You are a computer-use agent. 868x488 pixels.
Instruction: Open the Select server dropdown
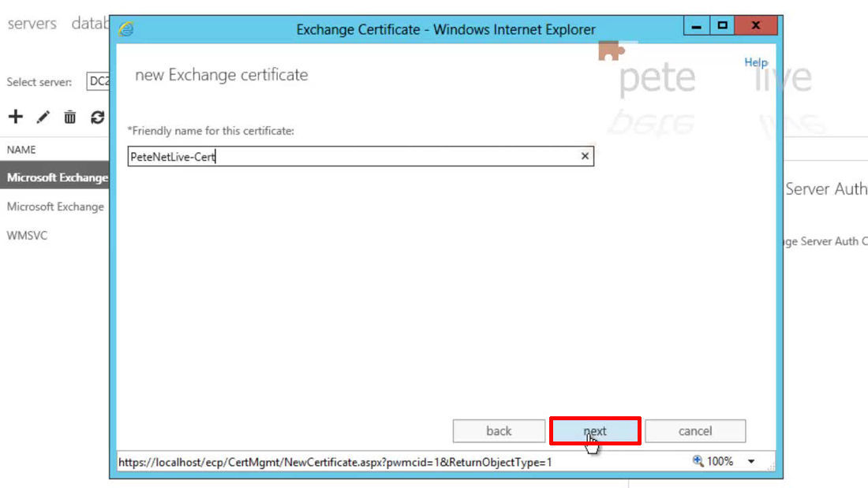98,81
